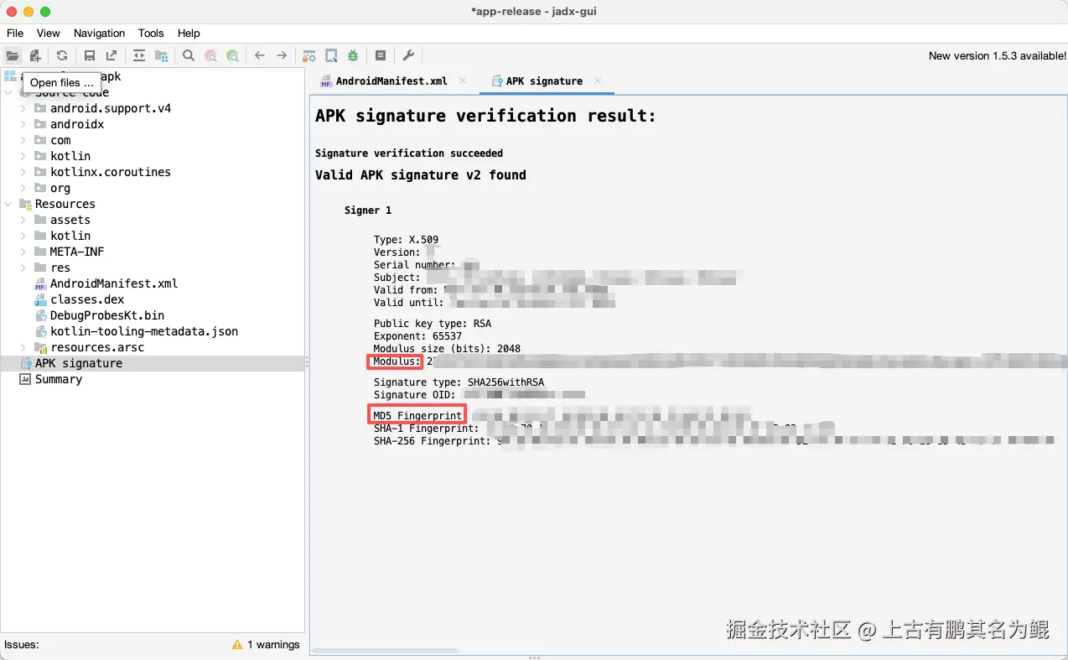The height and width of the screenshot is (660, 1068).
Task: Click the Add files toolbar icon
Action: coord(35,55)
